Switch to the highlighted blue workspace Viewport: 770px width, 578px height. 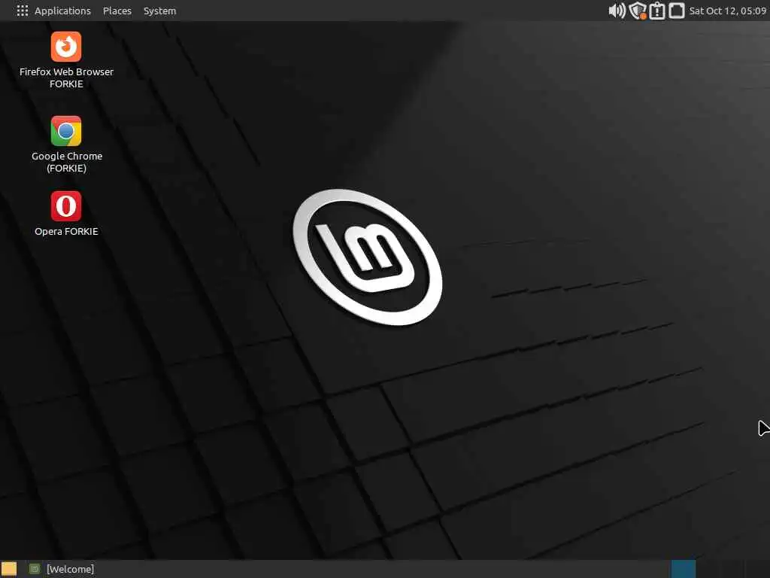[x=683, y=569]
